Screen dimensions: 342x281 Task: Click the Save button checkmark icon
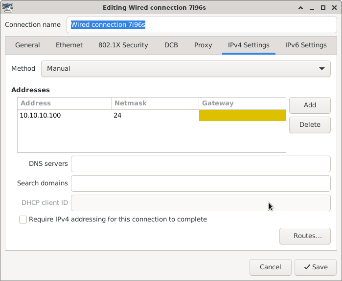[x=307, y=267]
